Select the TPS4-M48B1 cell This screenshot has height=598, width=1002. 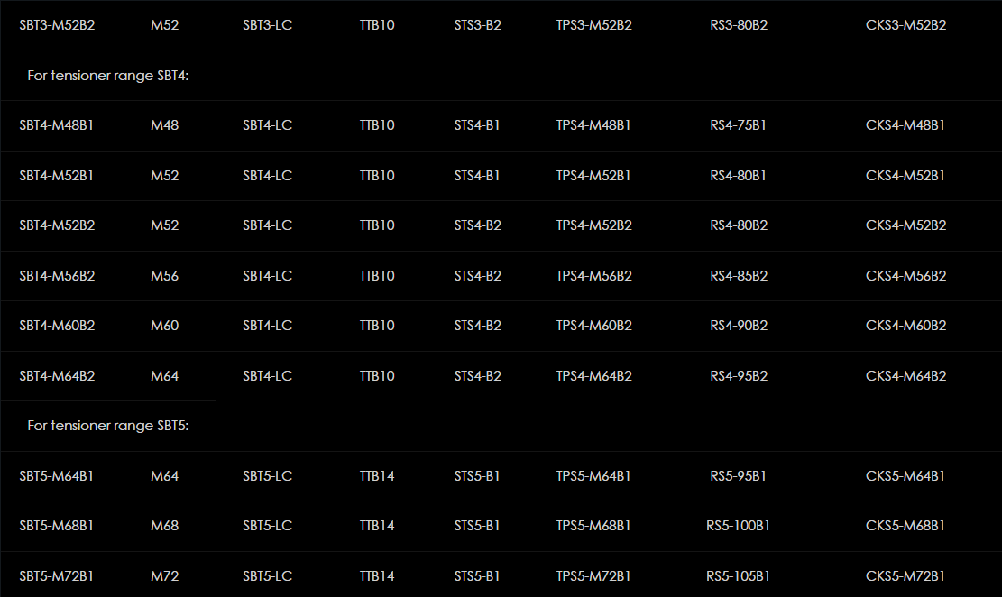coord(593,125)
